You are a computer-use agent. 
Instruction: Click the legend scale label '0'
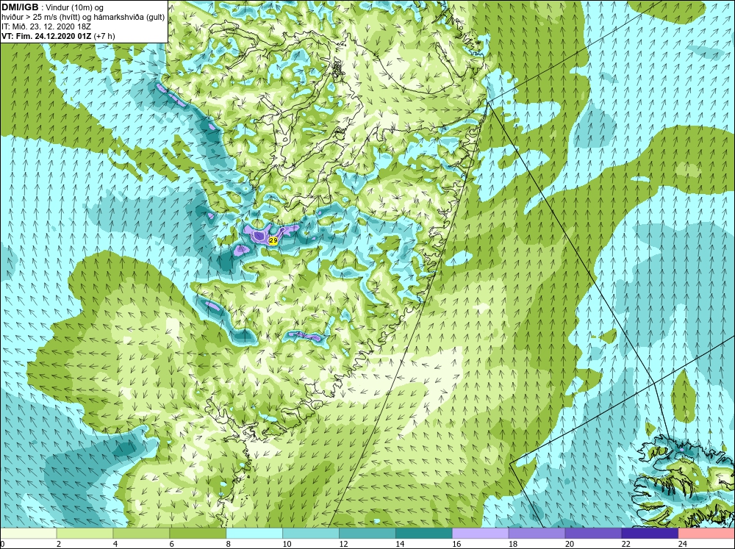click(3, 544)
